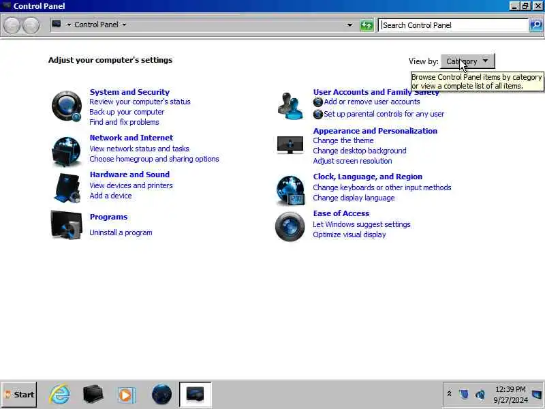Open the Hardware and Sound heading link

pyautogui.click(x=129, y=175)
